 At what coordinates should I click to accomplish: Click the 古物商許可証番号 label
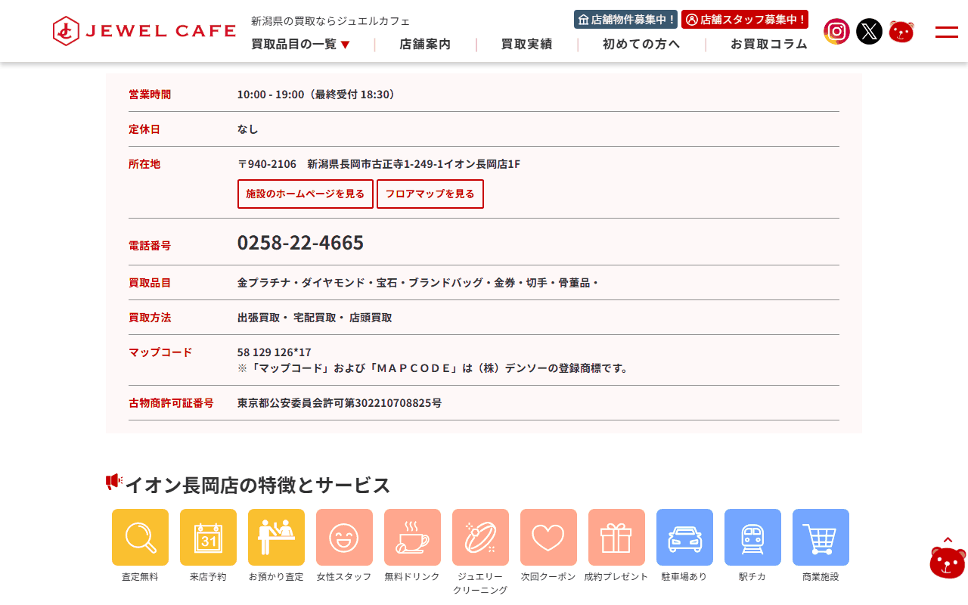tap(171, 403)
